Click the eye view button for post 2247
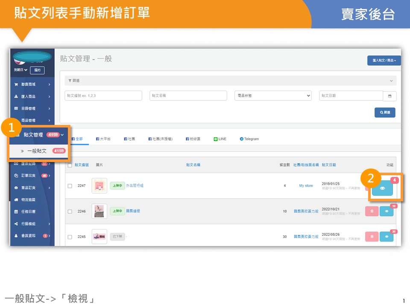Screen dimensions: 410x307 click(x=382, y=188)
